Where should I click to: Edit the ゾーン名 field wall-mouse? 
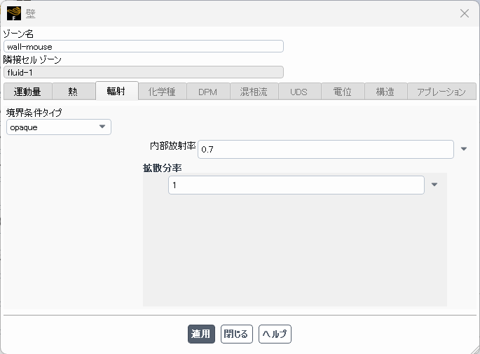[x=143, y=46]
